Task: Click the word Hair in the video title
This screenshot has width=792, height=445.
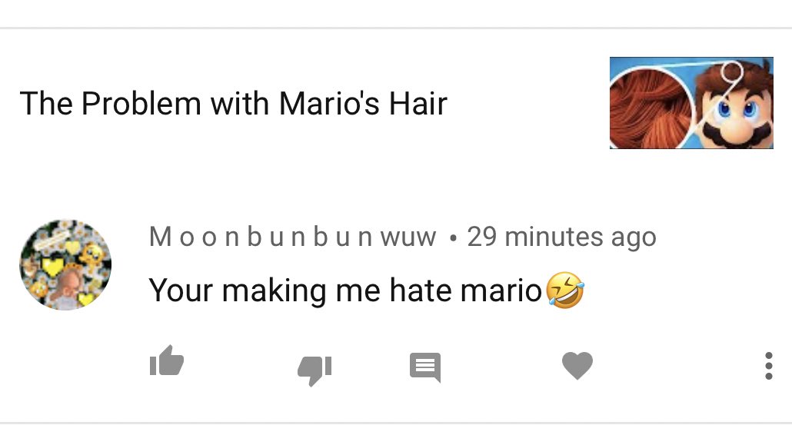Action: (x=418, y=104)
